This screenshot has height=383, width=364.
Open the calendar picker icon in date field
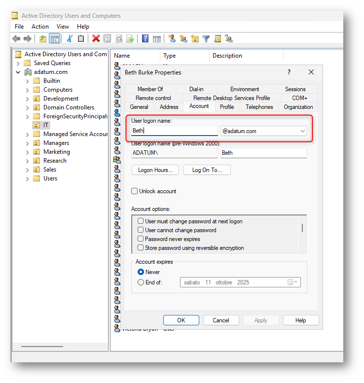pyautogui.click(x=292, y=282)
